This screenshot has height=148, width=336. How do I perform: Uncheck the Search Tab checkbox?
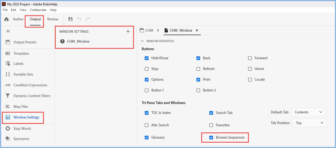(x=211, y=113)
